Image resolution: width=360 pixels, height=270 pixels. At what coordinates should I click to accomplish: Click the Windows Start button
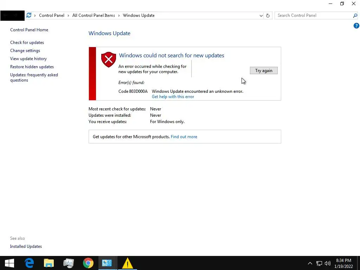coord(9,263)
